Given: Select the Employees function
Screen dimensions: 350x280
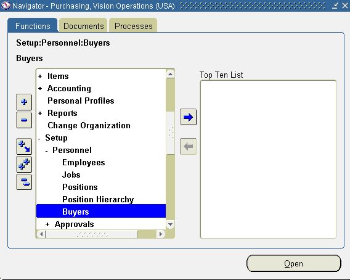Looking at the screenshot, I should tap(84, 162).
